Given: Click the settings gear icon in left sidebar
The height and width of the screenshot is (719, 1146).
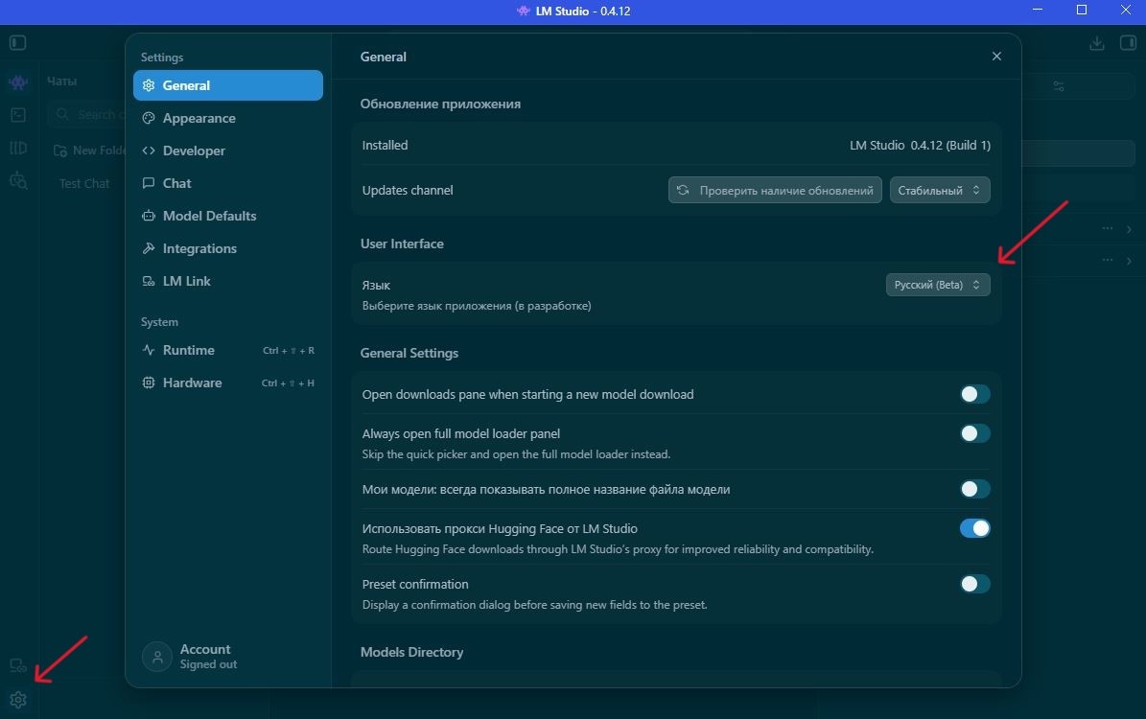Looking at the screenshot, I should pos(18,700).
